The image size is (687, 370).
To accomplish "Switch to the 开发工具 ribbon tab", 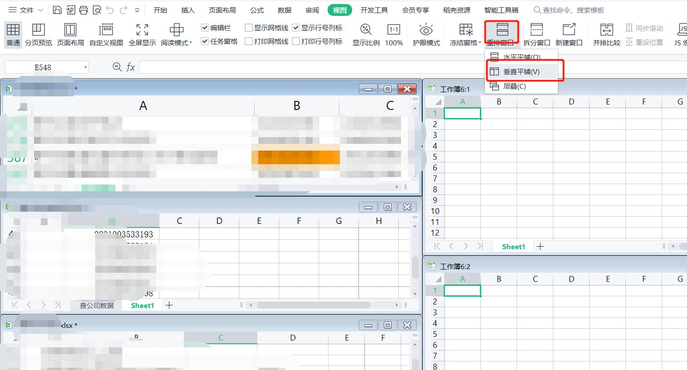I will 374,9.
